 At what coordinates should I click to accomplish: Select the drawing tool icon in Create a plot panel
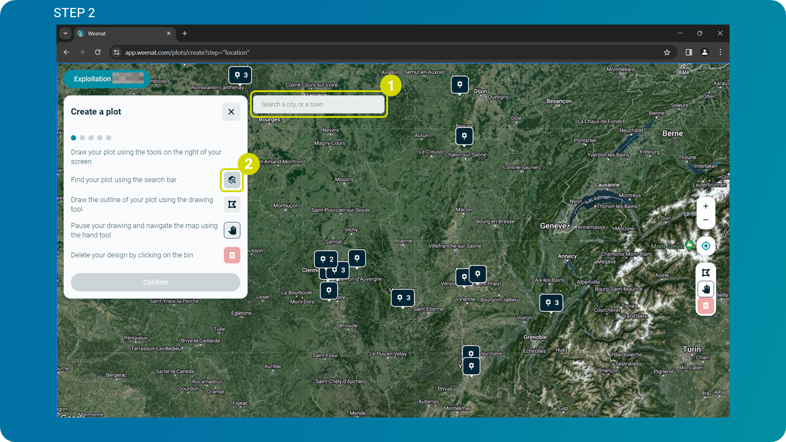232,204
